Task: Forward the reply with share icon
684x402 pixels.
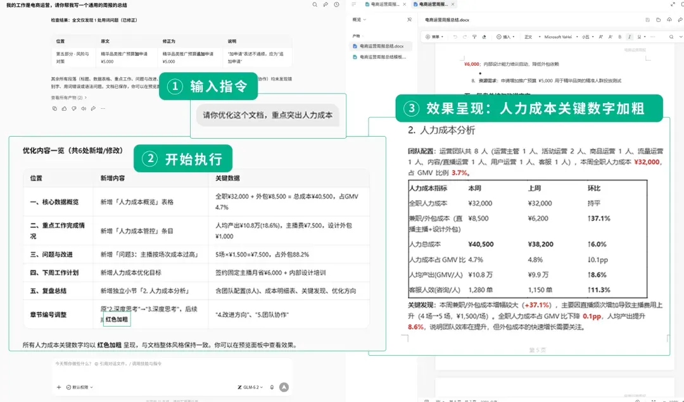Action: [93, 108]
